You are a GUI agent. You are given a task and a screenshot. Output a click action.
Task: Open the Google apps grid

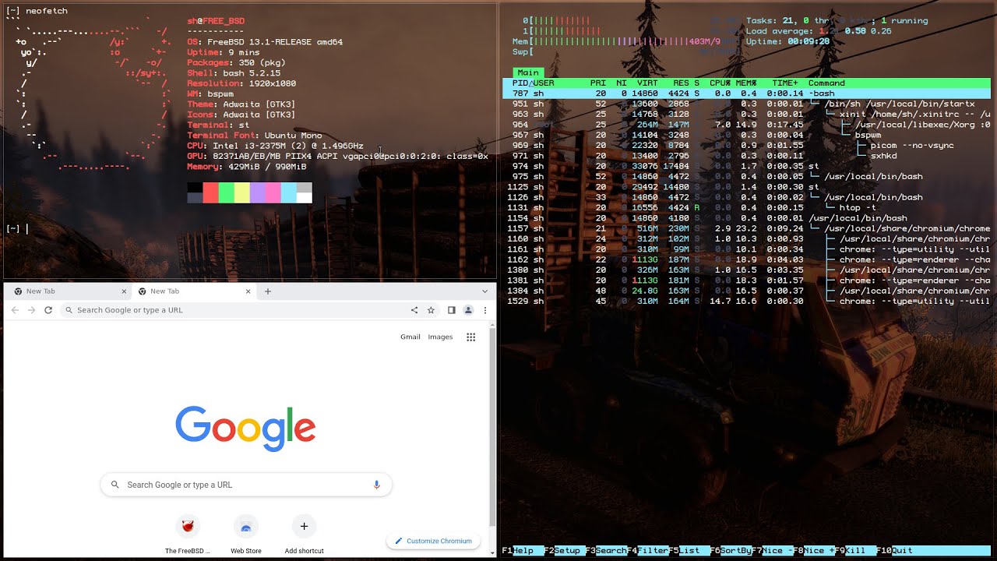[470, 337]
